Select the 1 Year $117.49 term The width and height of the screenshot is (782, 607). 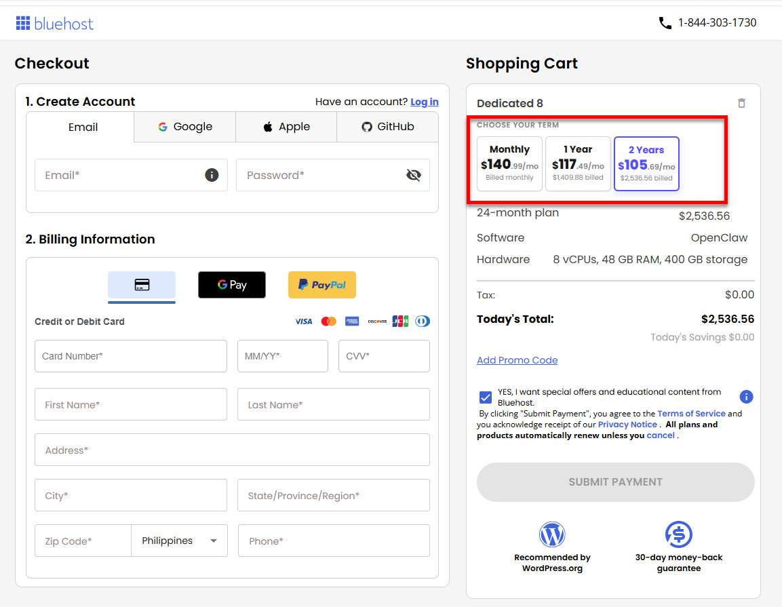(x=578, y=163)
